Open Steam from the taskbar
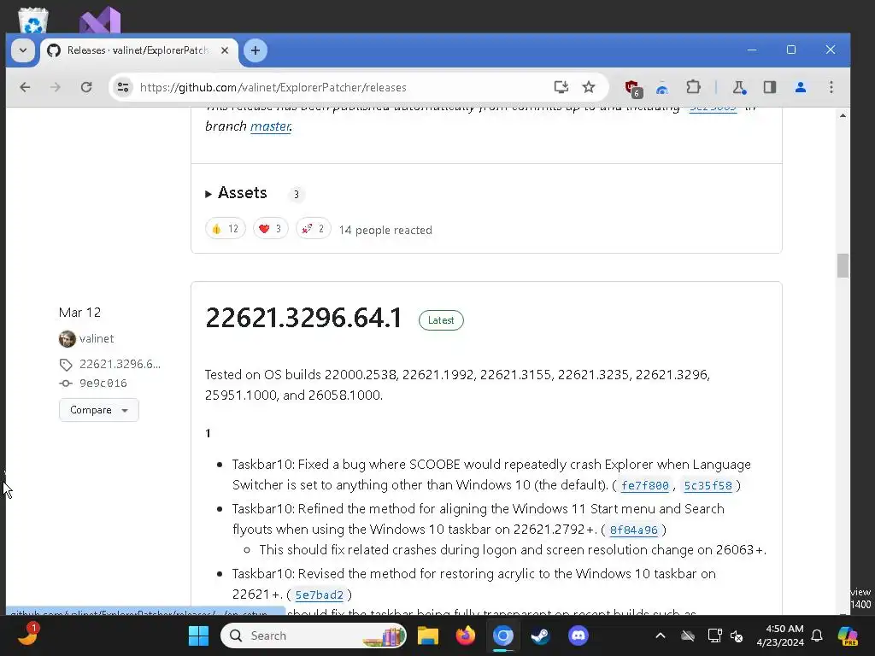Viewport: 875px width, 656px height. pyautogui.click(x=540, y=635)
